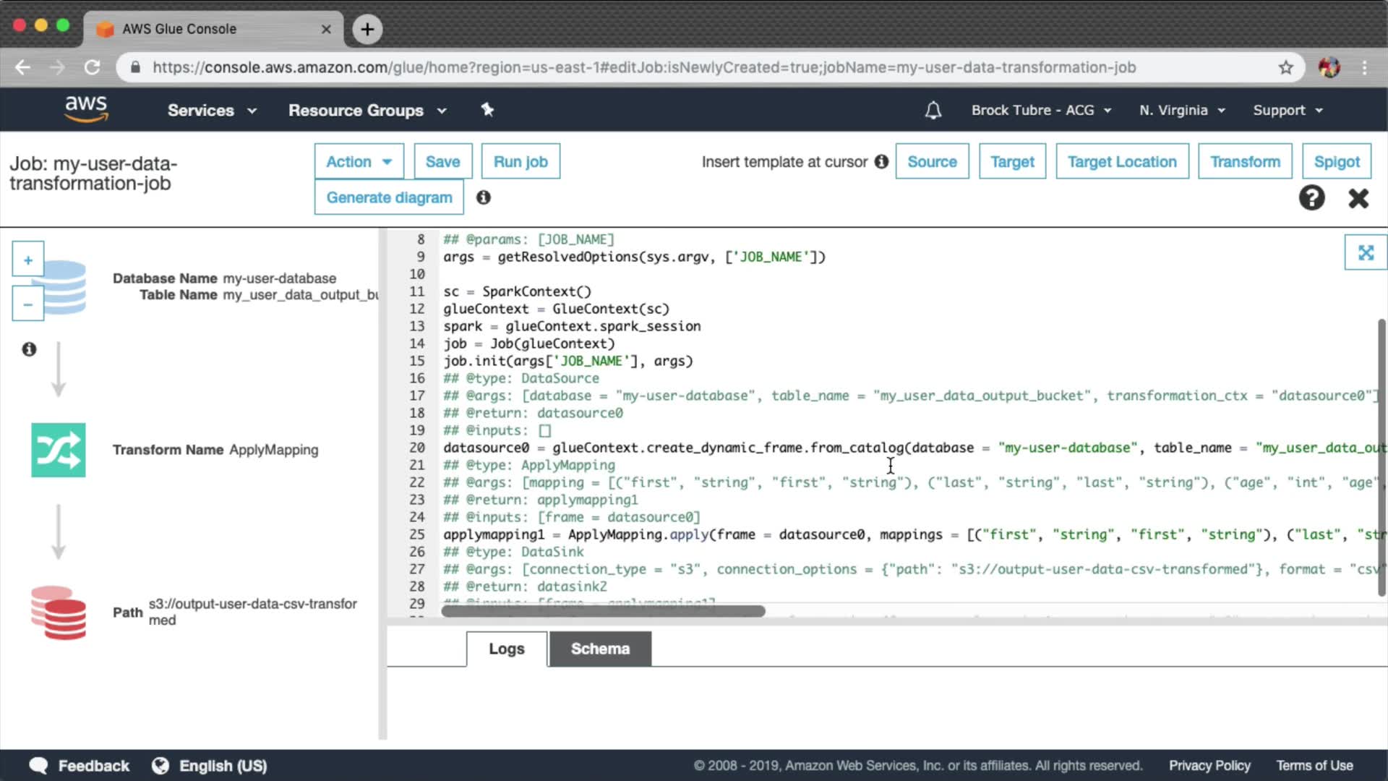Click the pin shortcut icon in AWS navbar
The height and width of the screenshot is (781, 1388).
[487, 110]
